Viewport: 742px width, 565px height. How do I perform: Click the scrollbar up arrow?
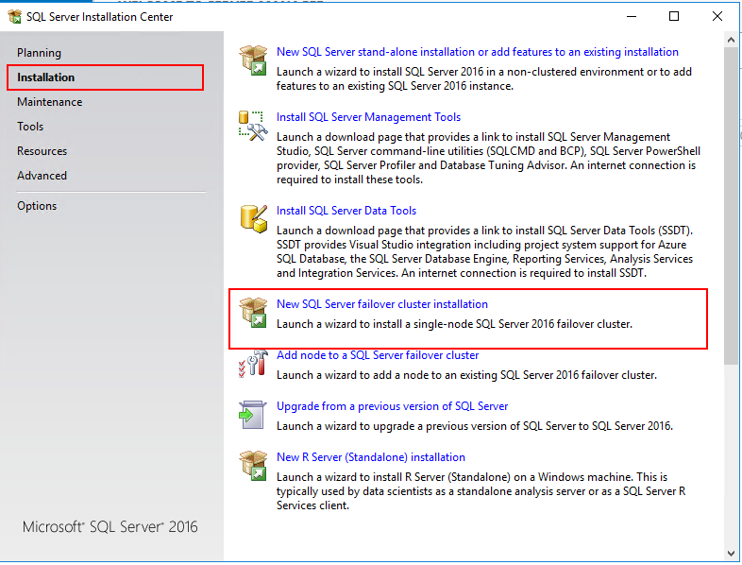coord(731,41)
